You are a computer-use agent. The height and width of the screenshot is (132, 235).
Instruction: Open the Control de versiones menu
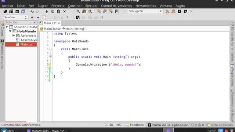click(116, 6)
